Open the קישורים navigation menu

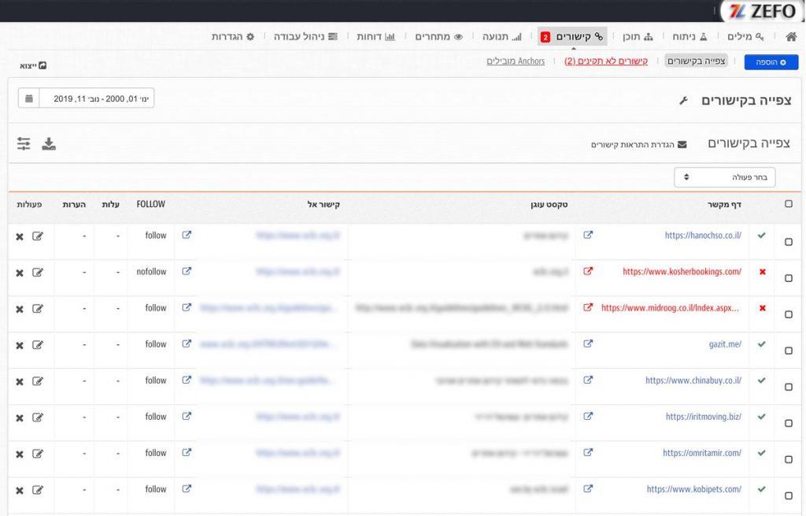point(572,37)
